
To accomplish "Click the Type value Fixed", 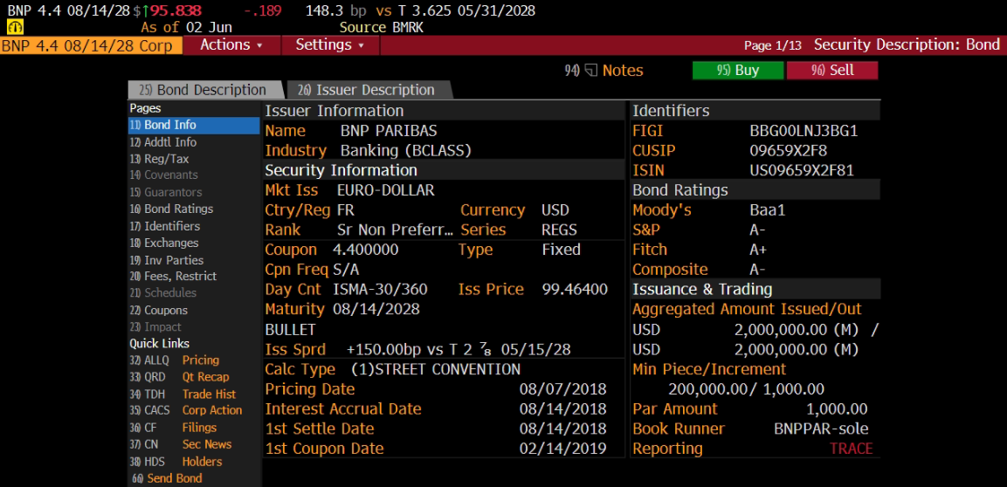I will point(561,250).
